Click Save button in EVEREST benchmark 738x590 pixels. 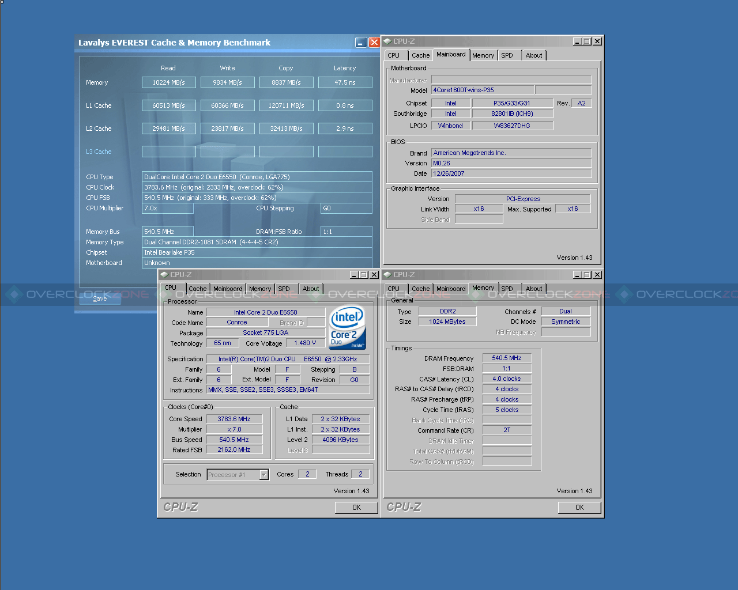coord(100,298)
